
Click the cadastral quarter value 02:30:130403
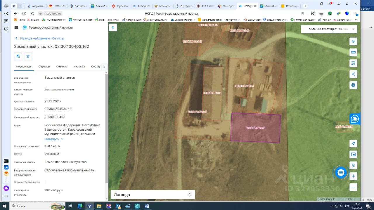[55, 117]
